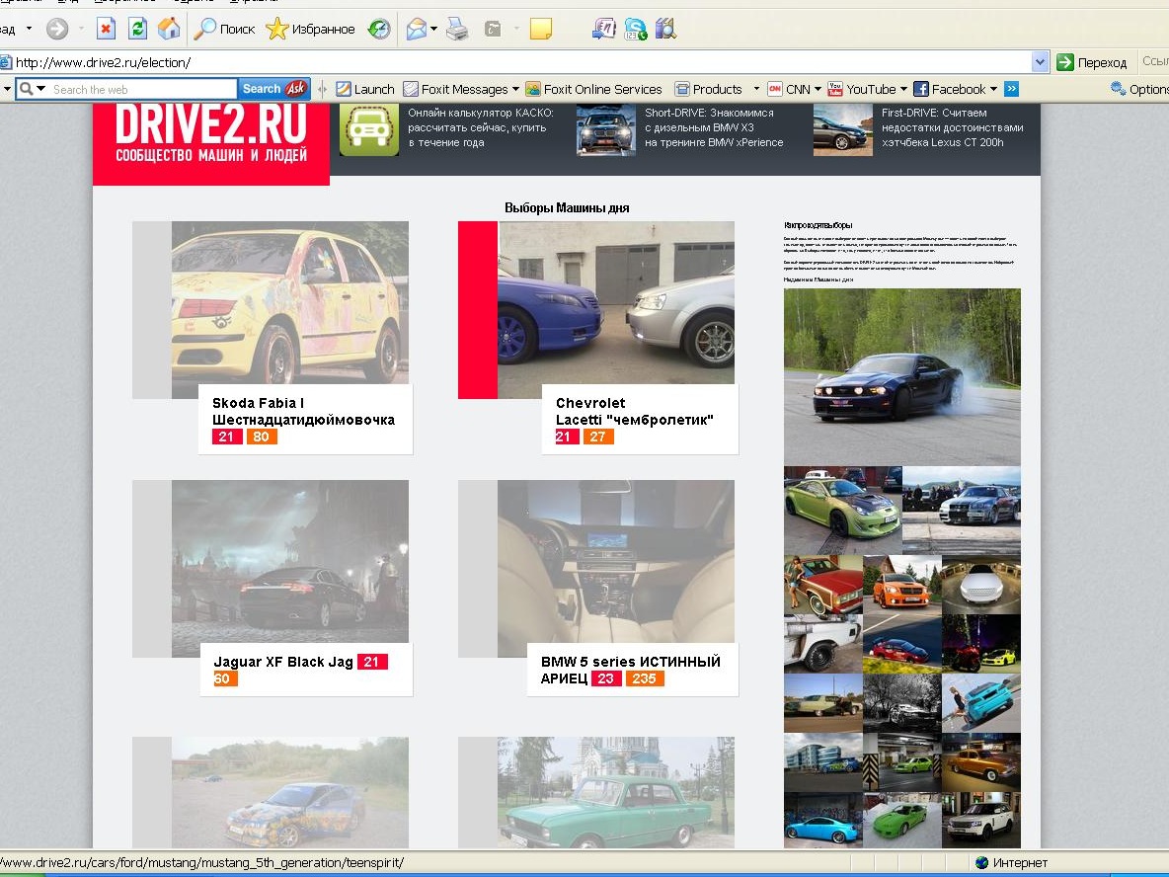Click Jaguar XF Black Jag title
This screenshot has height=877, width=1169.
point(283,662)
